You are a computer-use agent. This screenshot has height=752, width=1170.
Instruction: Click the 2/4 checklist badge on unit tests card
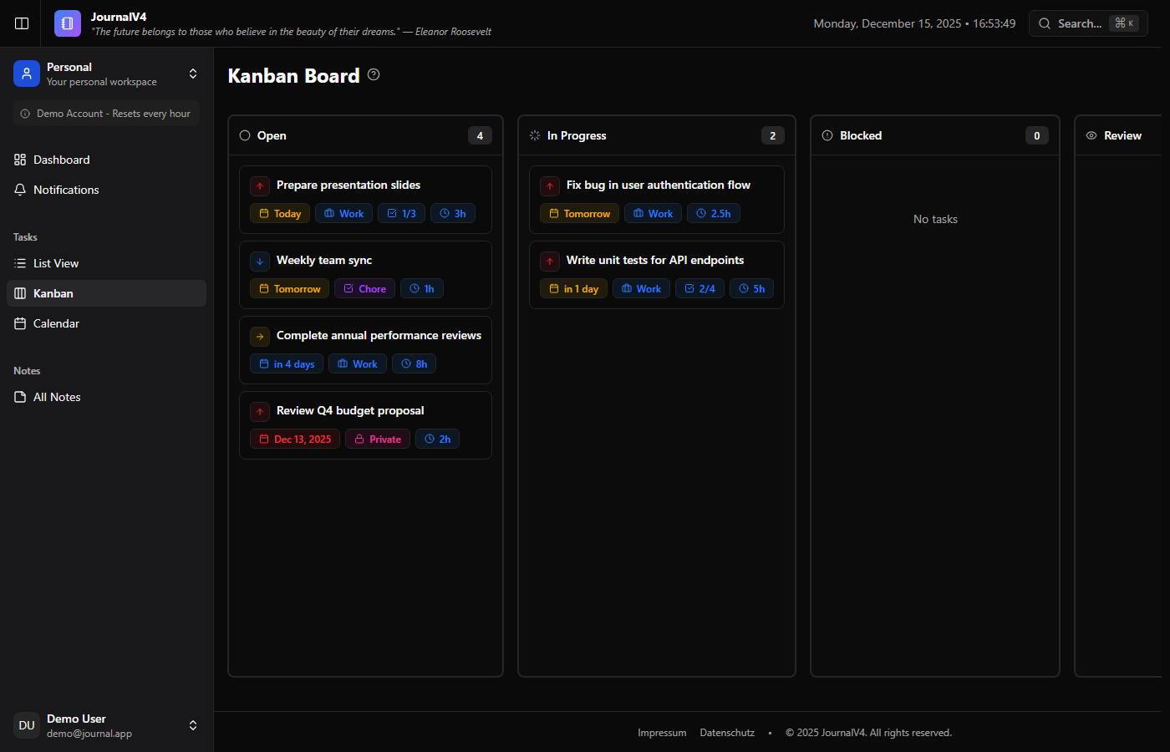click(699, 288)
